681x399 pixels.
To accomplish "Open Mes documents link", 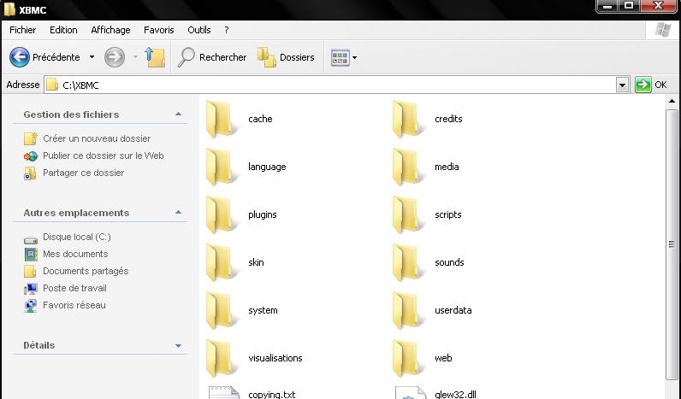I will [x=75, y=254].
